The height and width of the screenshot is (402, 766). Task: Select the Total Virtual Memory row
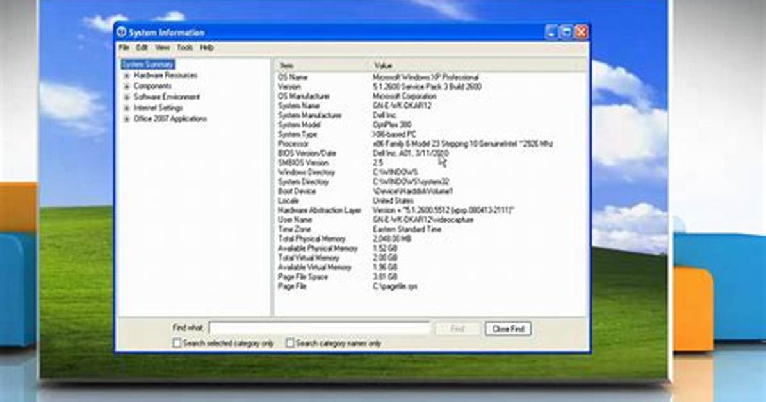point(431,258)
